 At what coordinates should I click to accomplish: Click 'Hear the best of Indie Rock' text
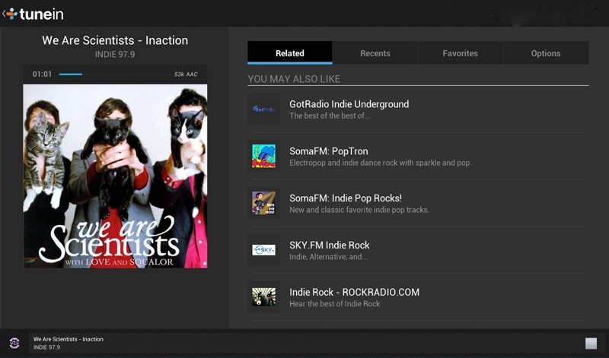pyautogui.click(x=335, y=304)
